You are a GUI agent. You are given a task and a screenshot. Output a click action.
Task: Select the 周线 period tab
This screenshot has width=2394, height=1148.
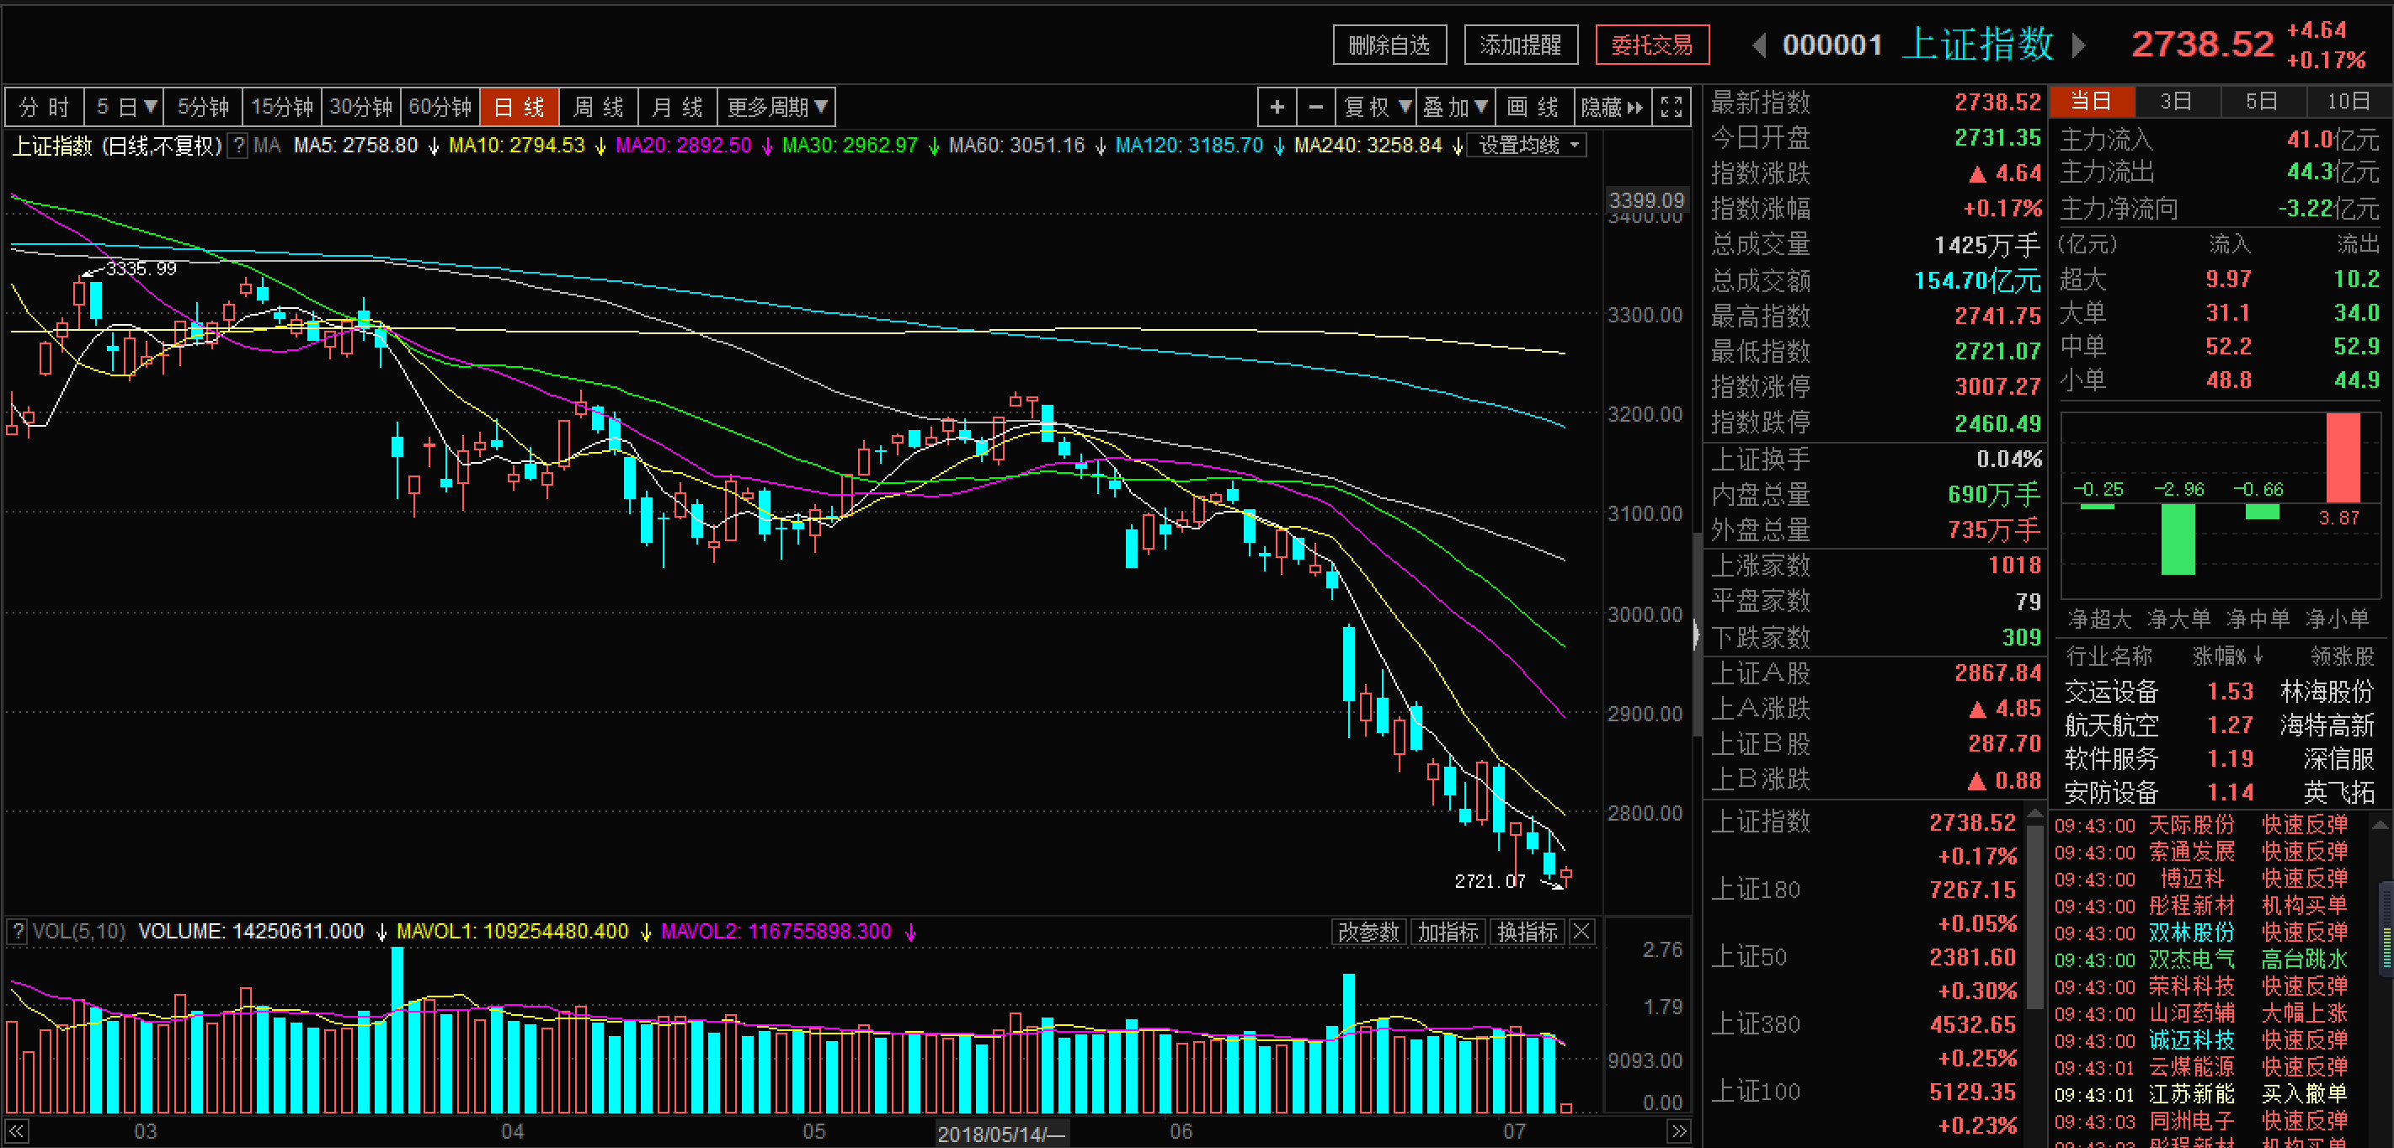coord(599,108)
